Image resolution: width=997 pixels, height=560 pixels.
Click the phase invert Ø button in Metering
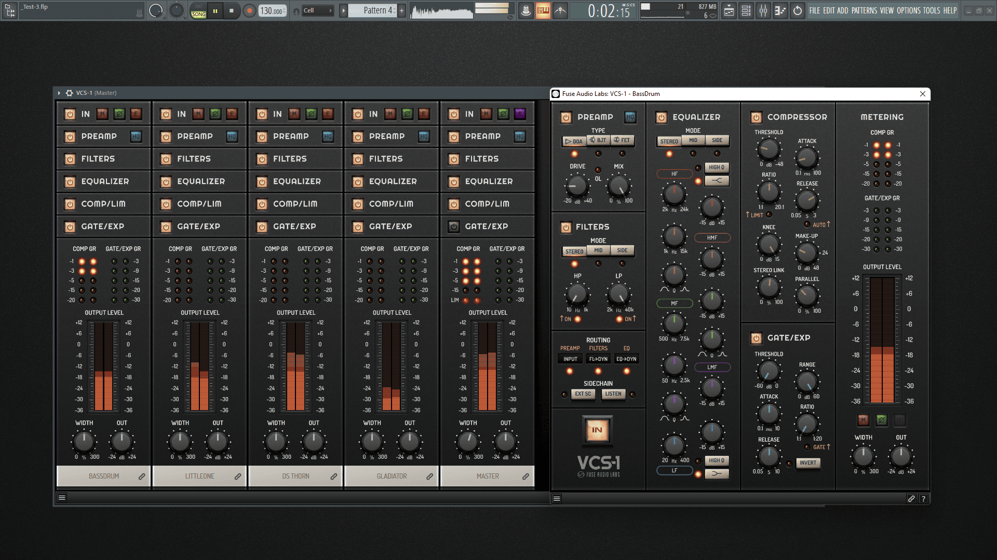click(882, 420)
